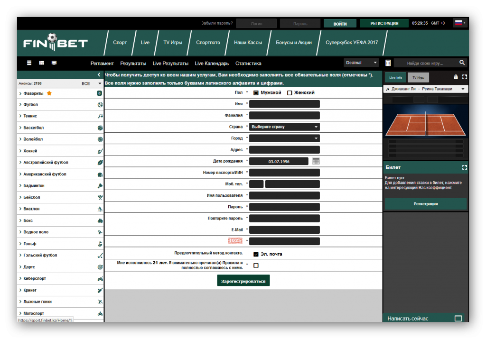Click the Мотоспорт motorcycle icon
Viewport: 486px width, 339px height.
coord(100,313)
